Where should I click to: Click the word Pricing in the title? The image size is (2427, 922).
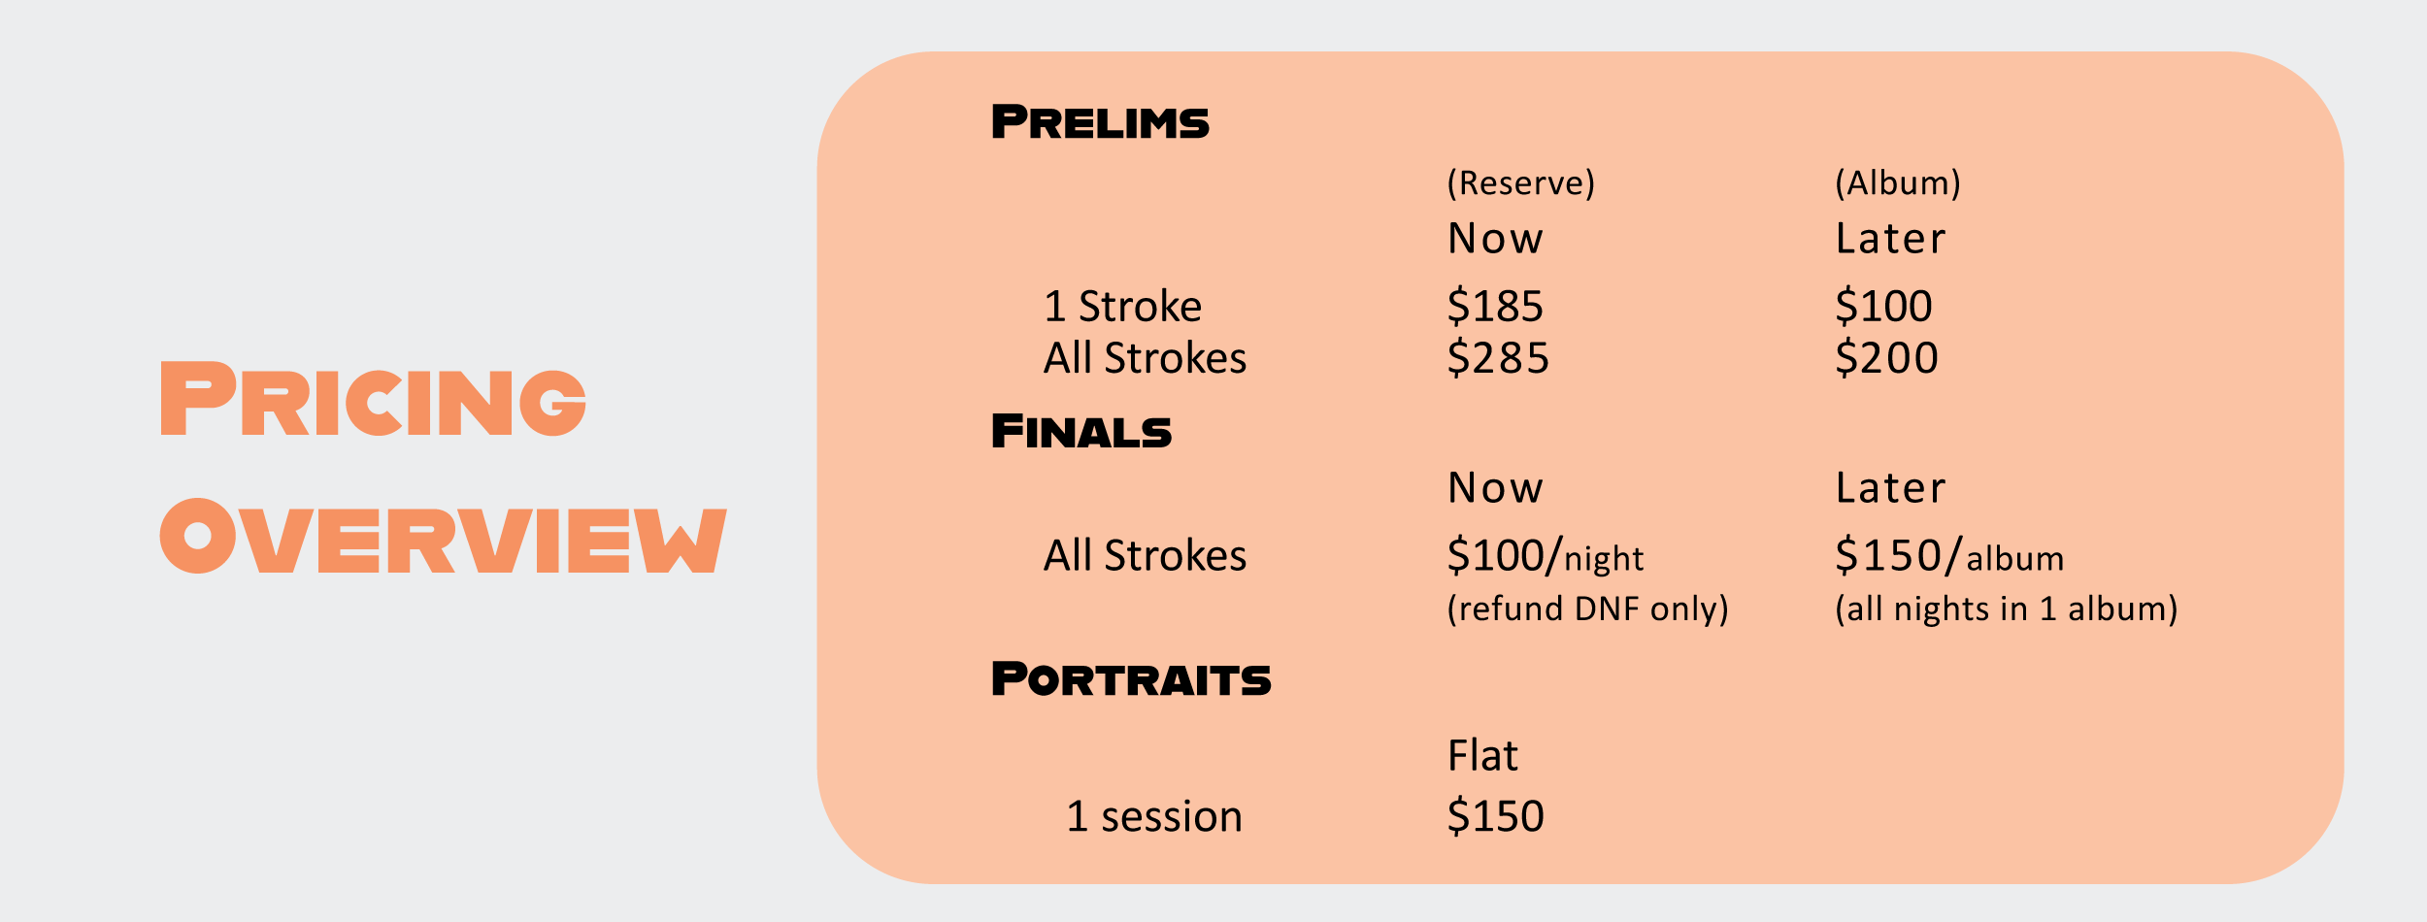(374, 400)
